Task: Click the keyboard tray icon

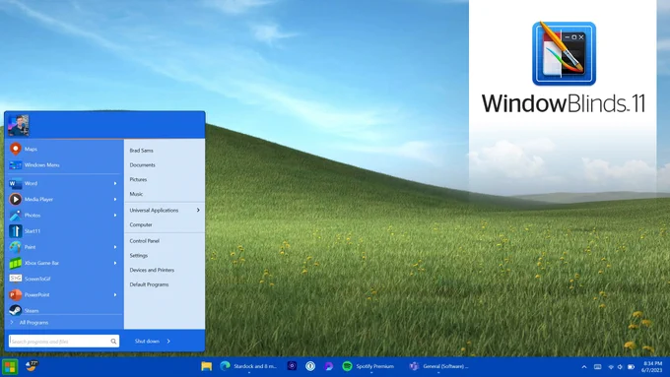Action: tap(598, 367)
